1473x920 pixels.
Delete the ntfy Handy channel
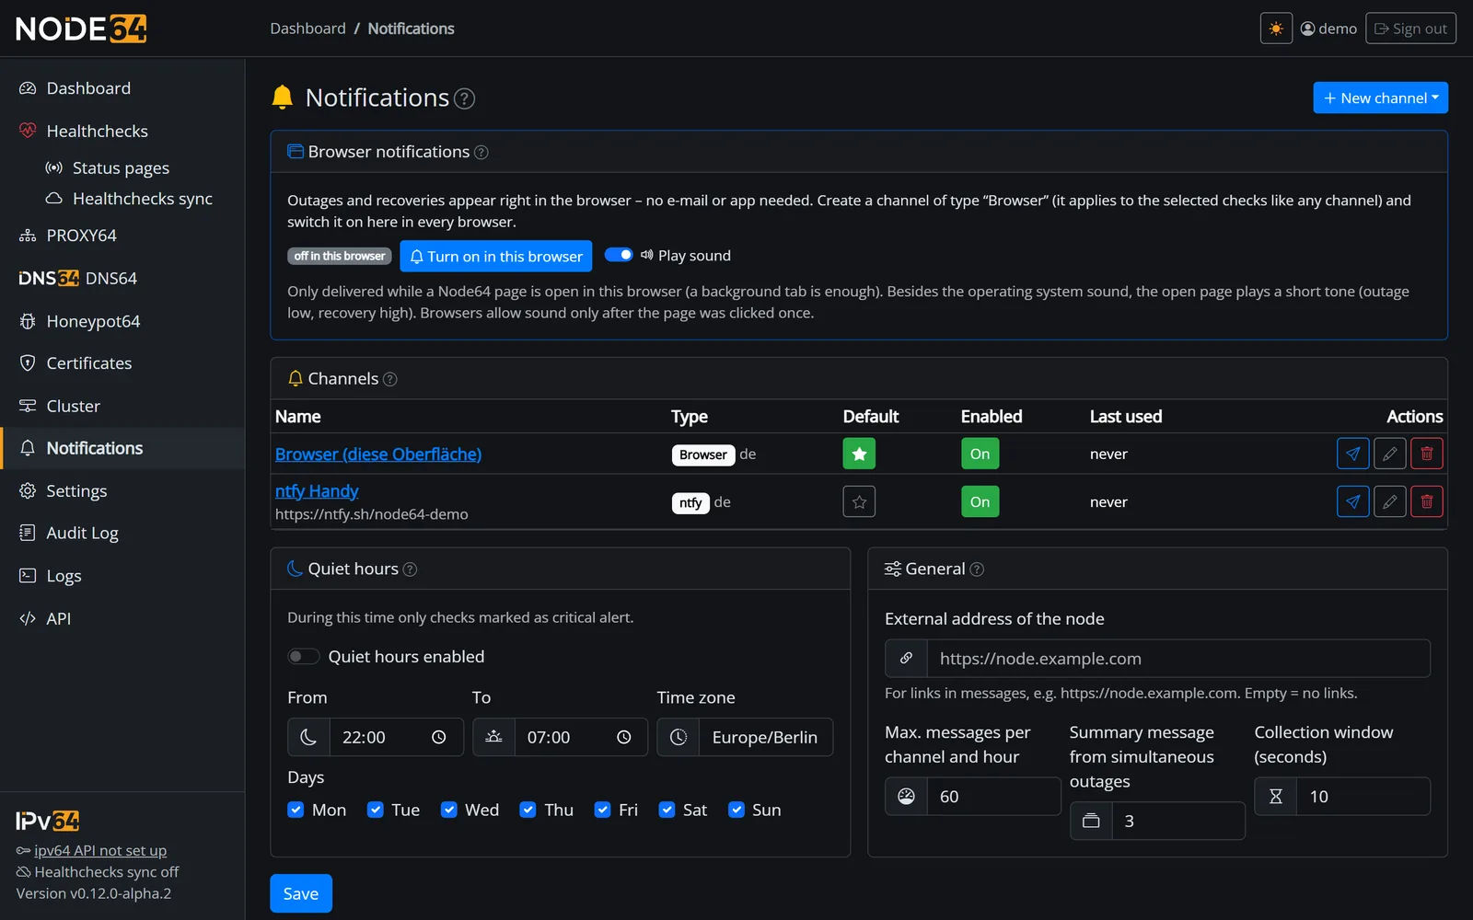pyautogui.click(x=1426, y=501)
